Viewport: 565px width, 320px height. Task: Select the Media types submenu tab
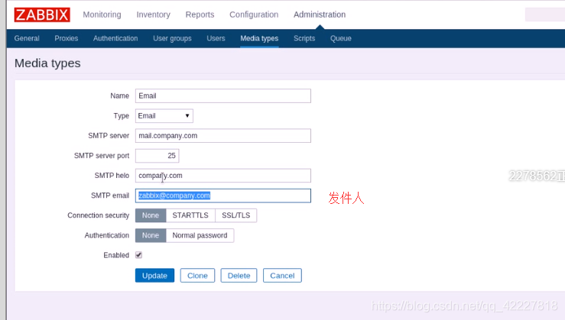tap(259, 38)
